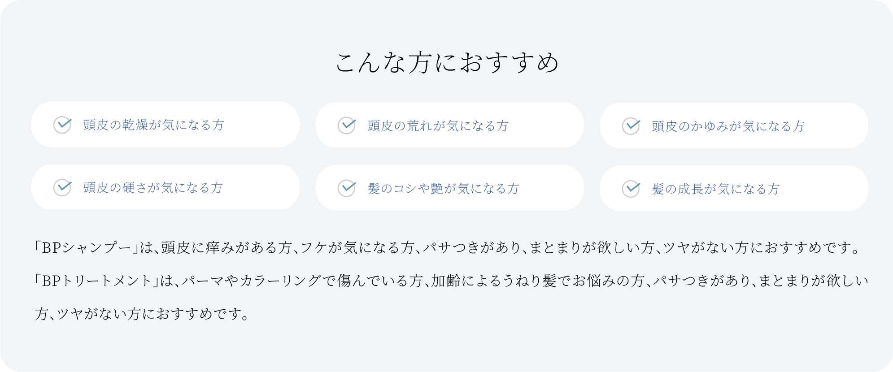Click the 頭皮のかゆみが気になる方 label text

(x=728, y=126)
